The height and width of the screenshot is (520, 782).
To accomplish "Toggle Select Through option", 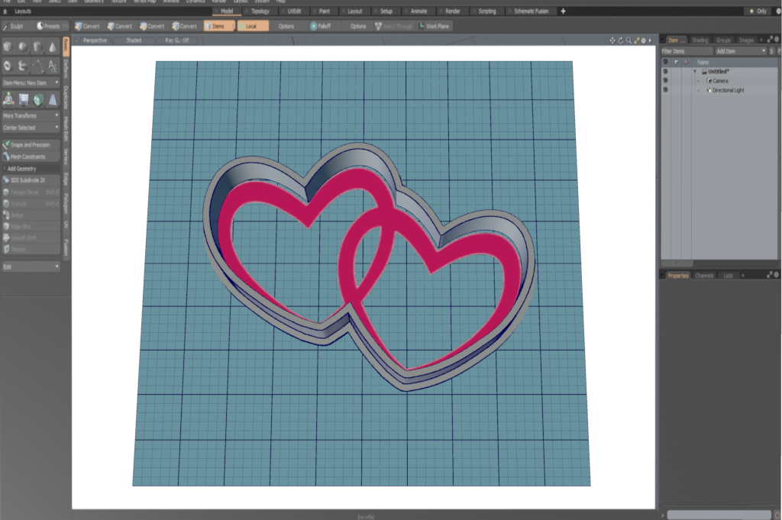I will point(394,26).
